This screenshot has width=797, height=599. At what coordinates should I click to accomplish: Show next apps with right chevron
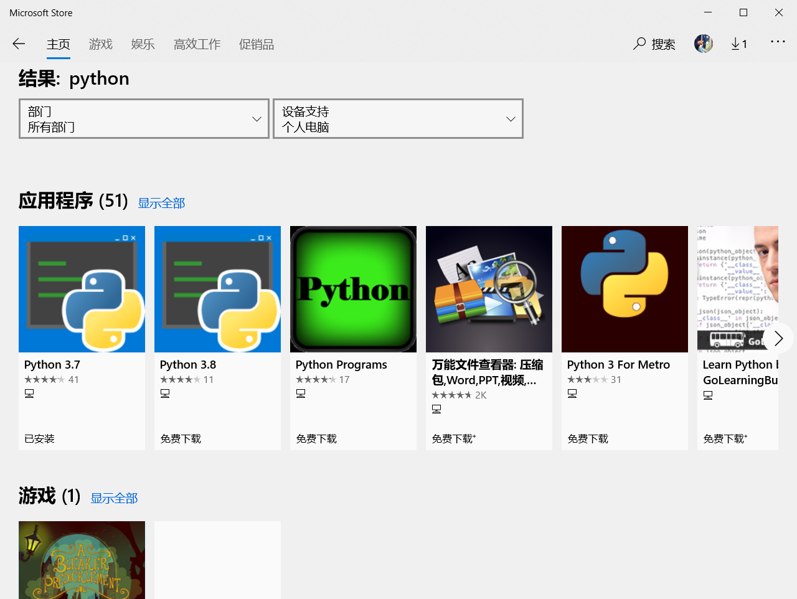click(778, 338)
